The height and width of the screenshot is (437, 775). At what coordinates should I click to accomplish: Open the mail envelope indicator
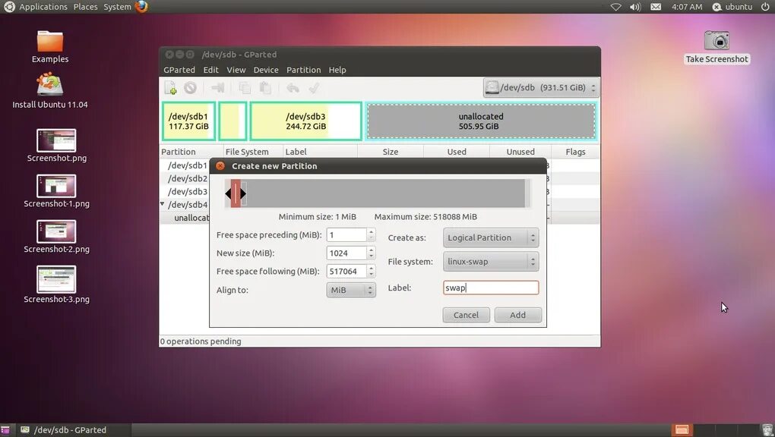656,7
